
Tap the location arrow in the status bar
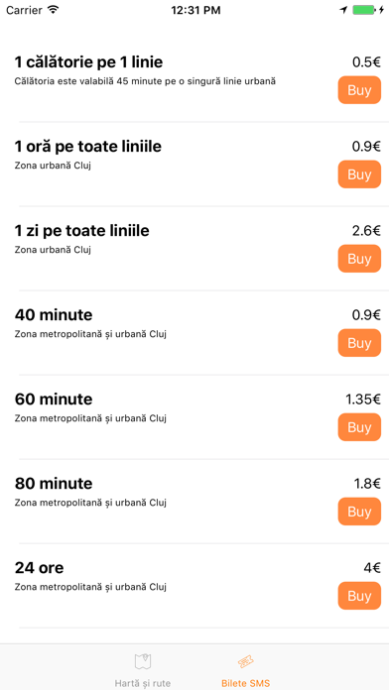[343, 10]
